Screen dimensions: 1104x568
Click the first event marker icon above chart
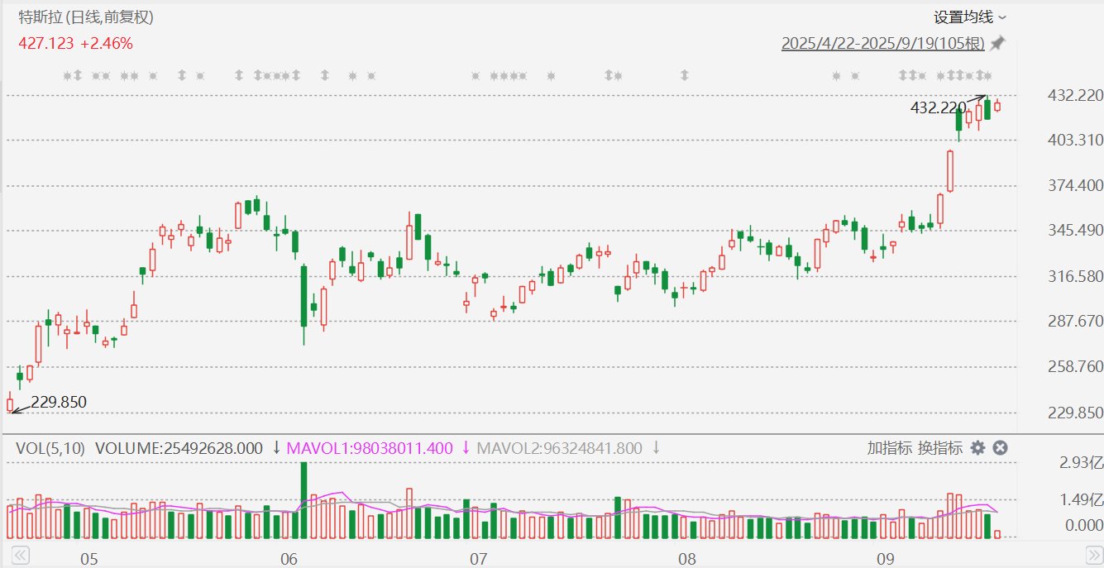pos(68,76)
